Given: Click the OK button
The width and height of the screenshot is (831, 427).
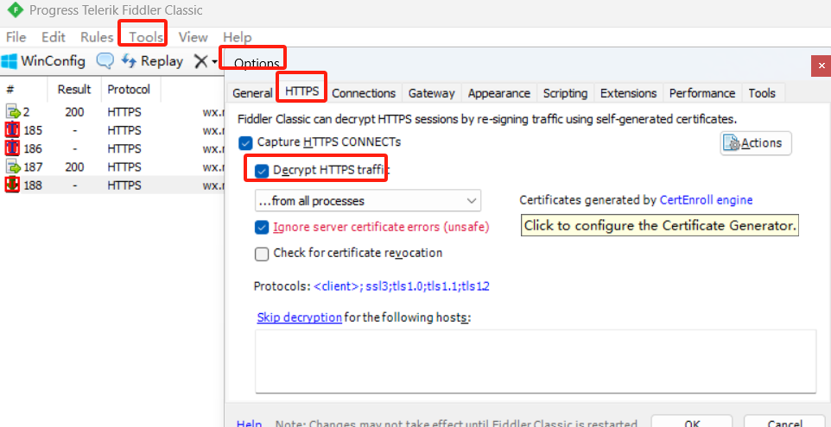Looking at the screenshot, I should (692, 422).
